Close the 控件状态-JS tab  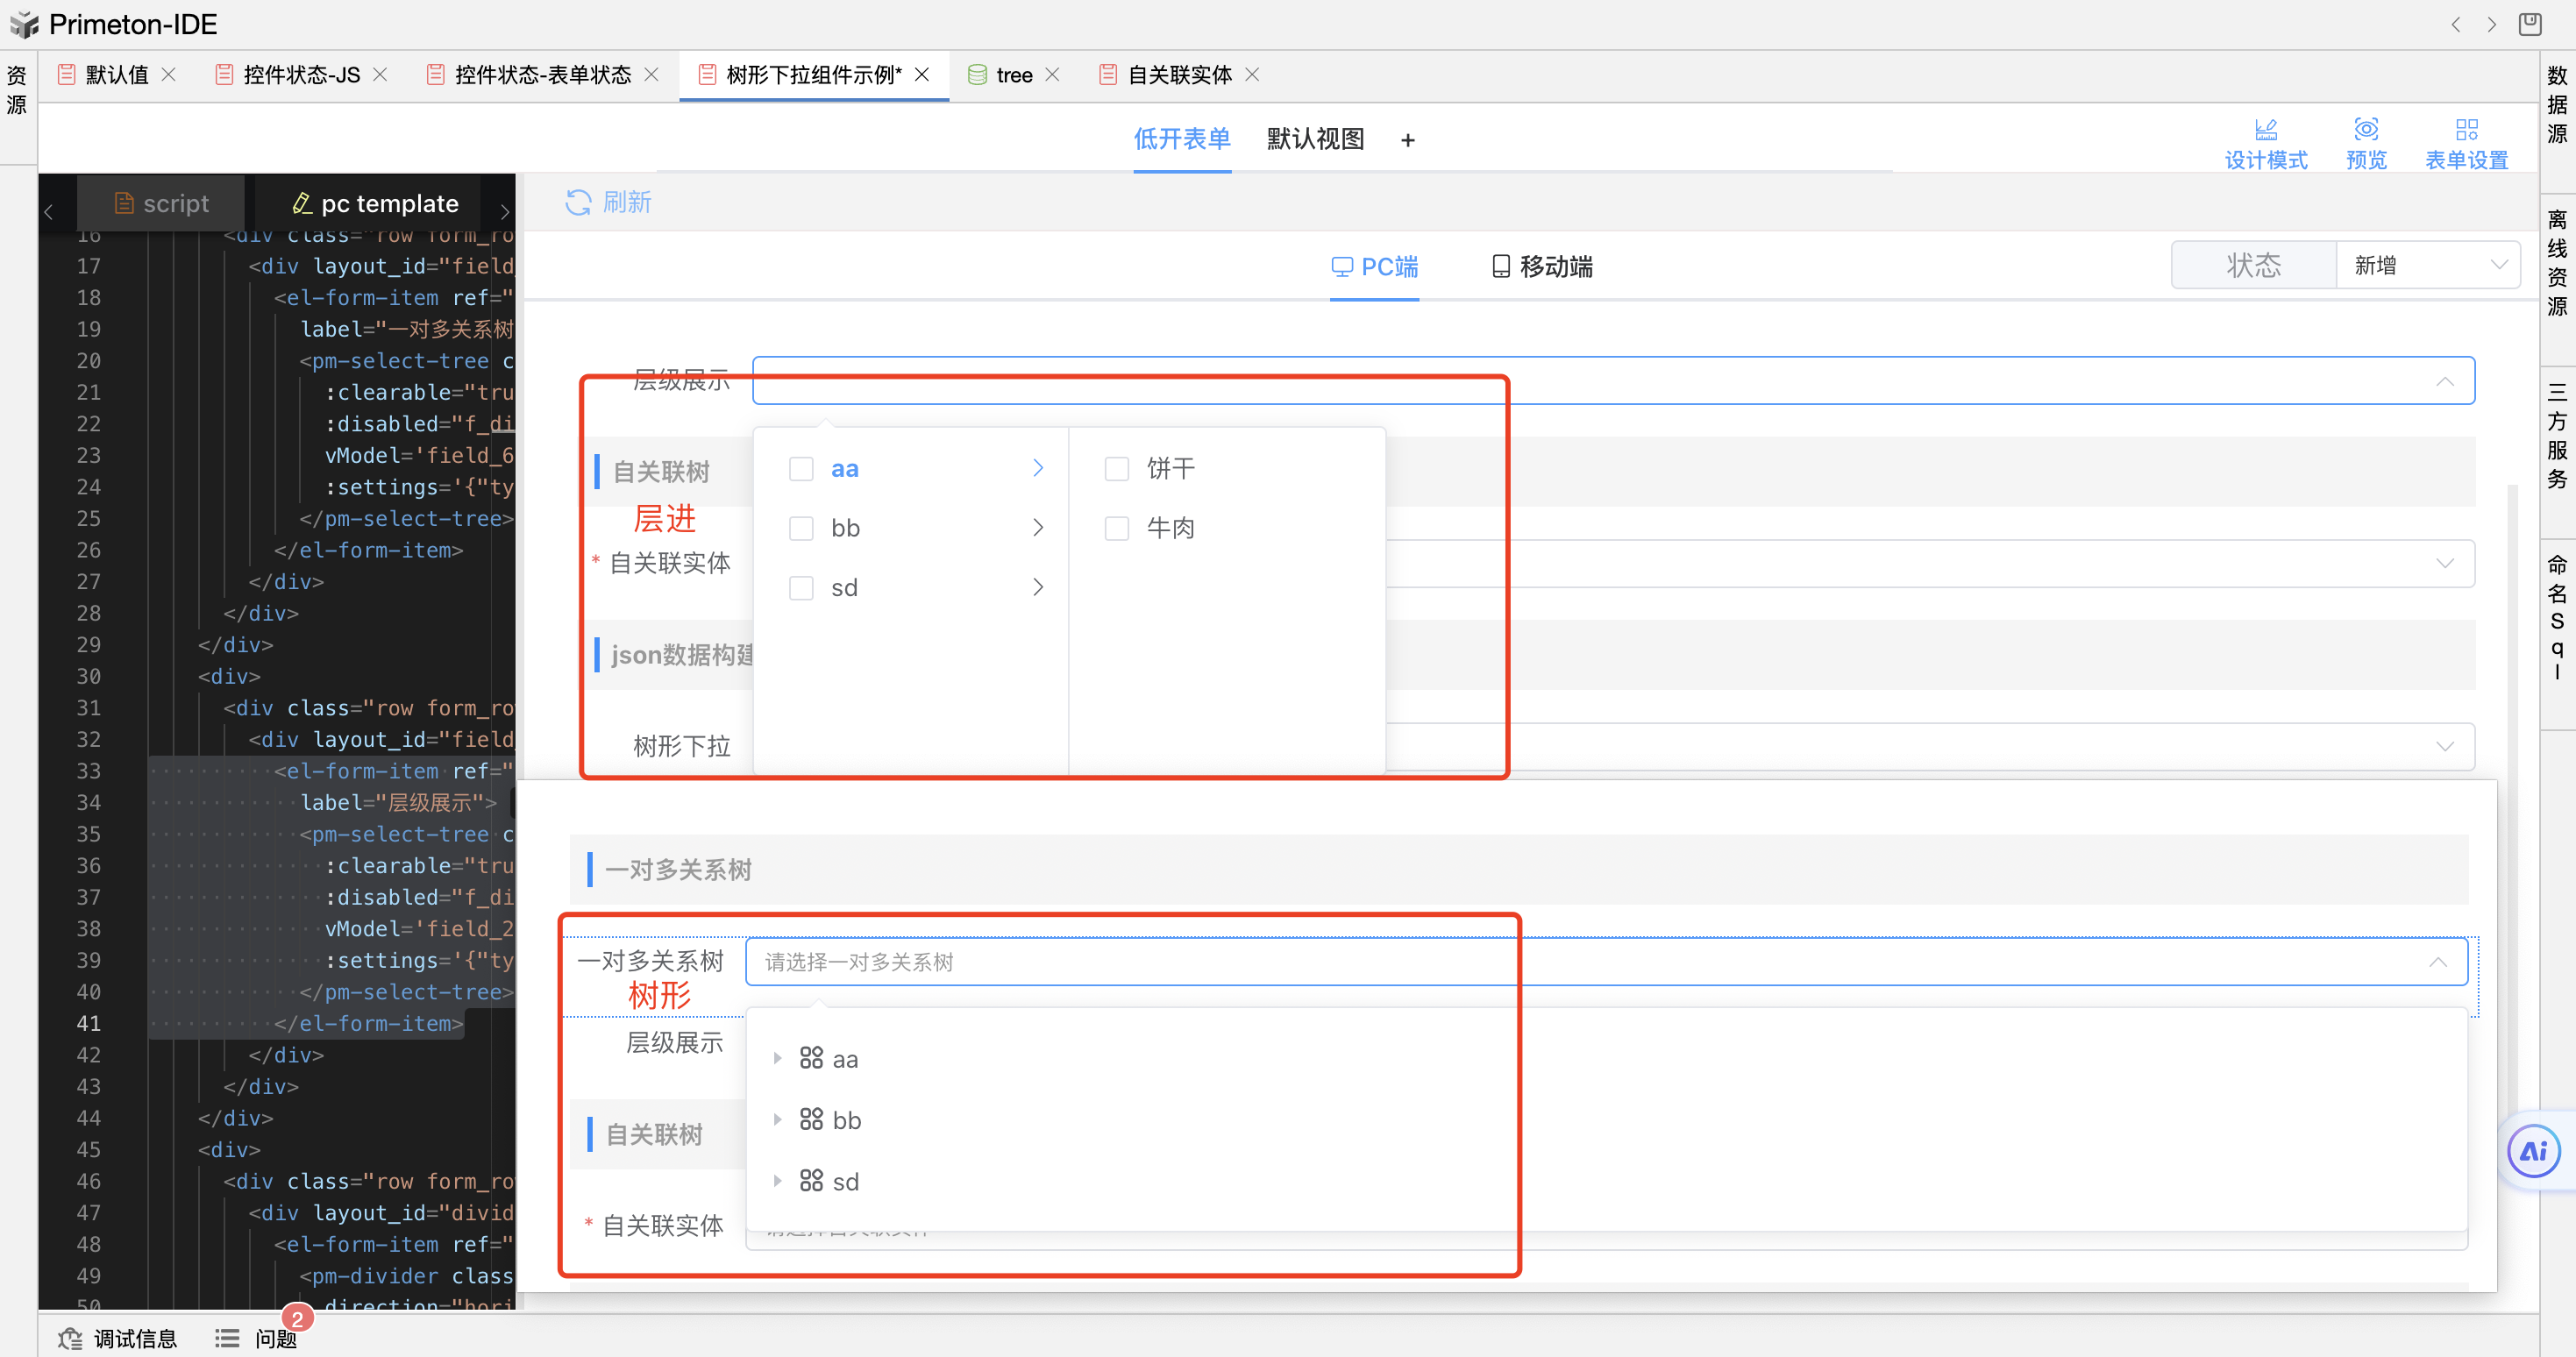380,75
